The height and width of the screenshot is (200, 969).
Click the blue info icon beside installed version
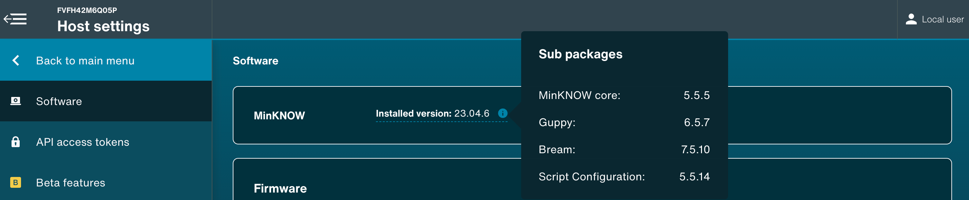[502, 113]
